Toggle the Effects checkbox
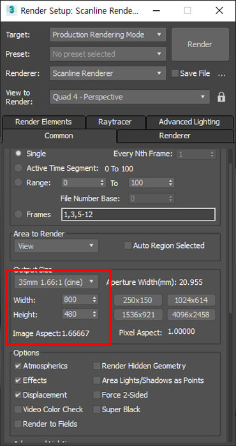The image size is (236, 446). [x=18, y=380]
